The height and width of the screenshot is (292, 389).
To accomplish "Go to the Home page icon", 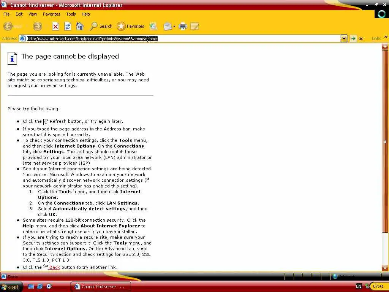I will 80,26.
